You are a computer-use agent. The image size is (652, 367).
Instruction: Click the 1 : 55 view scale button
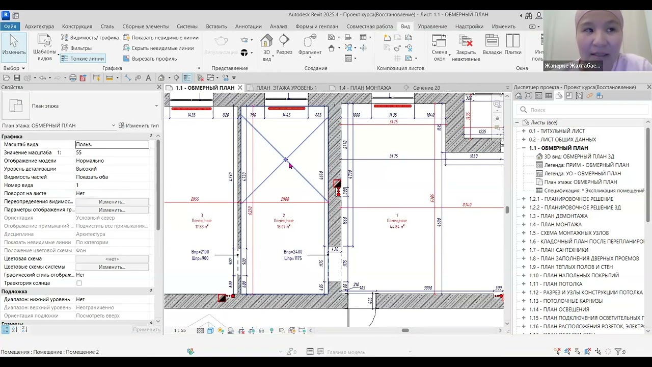tap(180, 330)
